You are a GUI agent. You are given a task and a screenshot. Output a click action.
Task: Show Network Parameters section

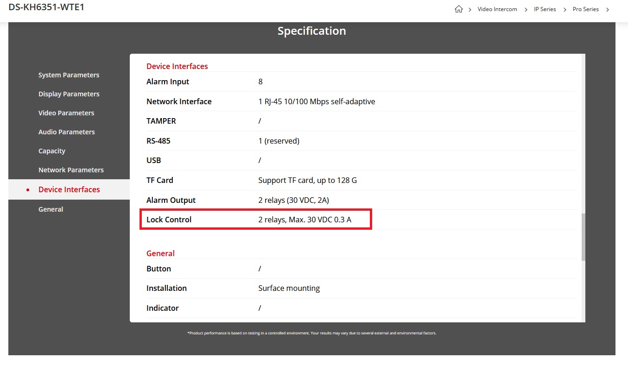pos(71,170)
